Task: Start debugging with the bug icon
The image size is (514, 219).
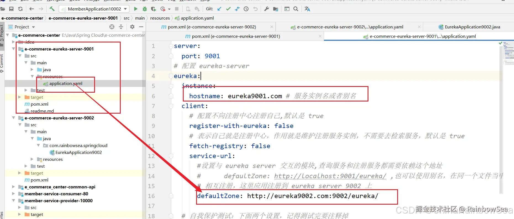Action: (144, 9)
